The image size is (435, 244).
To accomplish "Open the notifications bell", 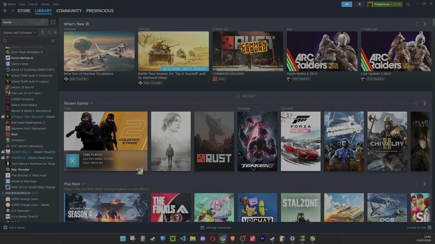I will click(x=360, y=4).
